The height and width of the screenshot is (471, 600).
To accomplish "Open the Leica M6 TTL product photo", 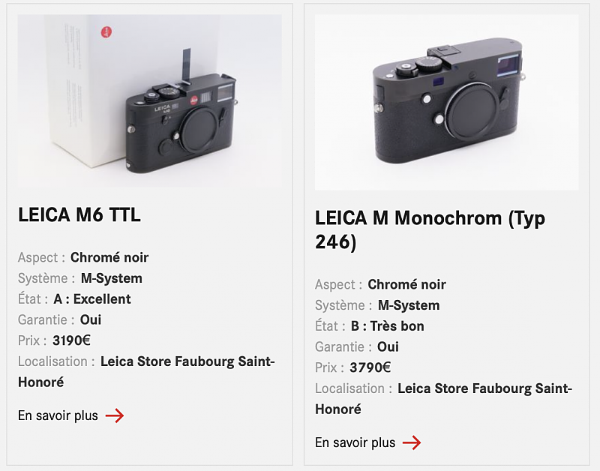I will pos(150,101).
